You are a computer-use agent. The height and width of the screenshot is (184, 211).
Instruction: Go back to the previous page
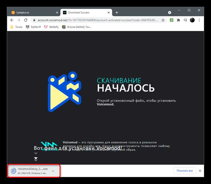(12, 20)
